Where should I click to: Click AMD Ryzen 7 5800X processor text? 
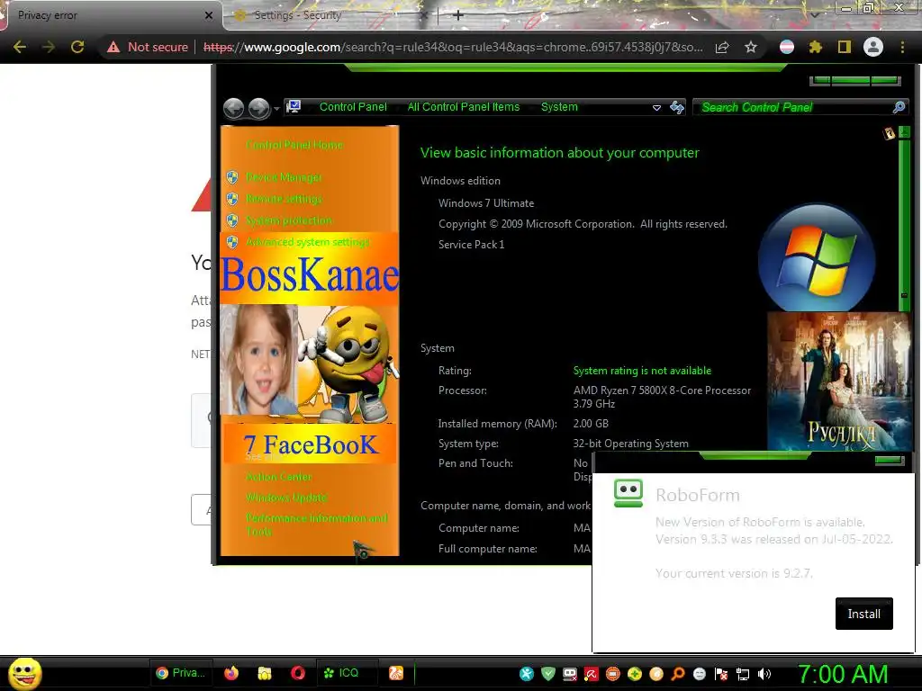click(x=662, y=397)
